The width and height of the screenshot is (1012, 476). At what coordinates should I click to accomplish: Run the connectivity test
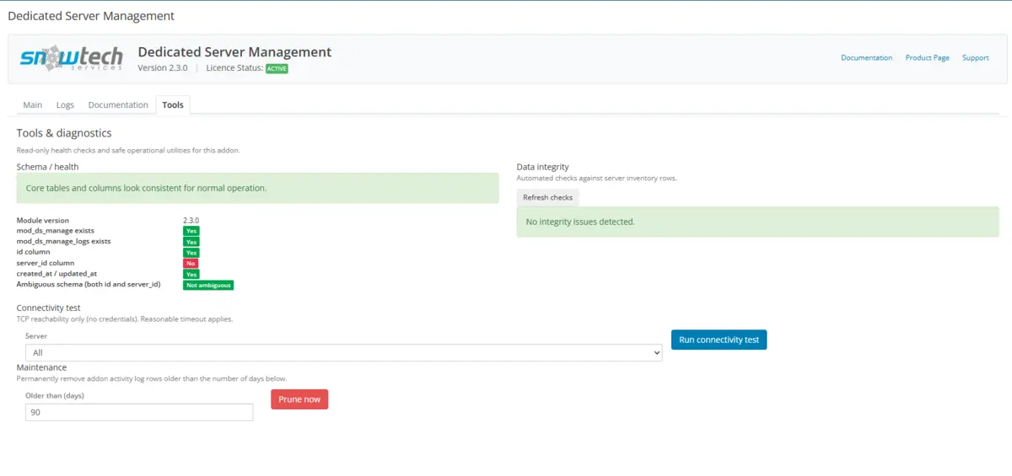coord(719,340)
